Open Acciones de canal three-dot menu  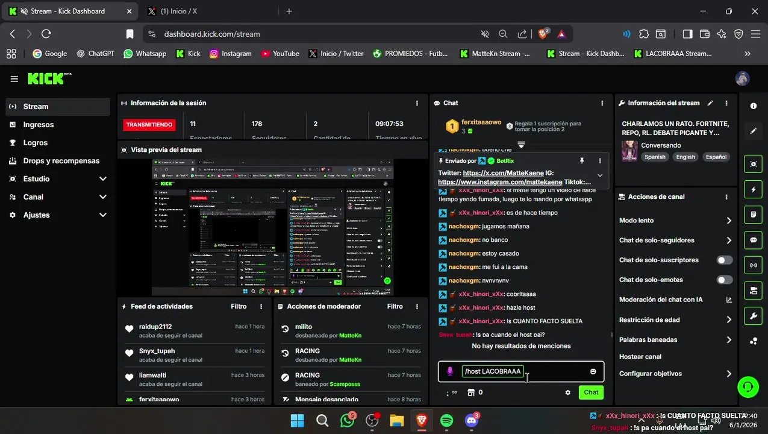pos(726,197)
